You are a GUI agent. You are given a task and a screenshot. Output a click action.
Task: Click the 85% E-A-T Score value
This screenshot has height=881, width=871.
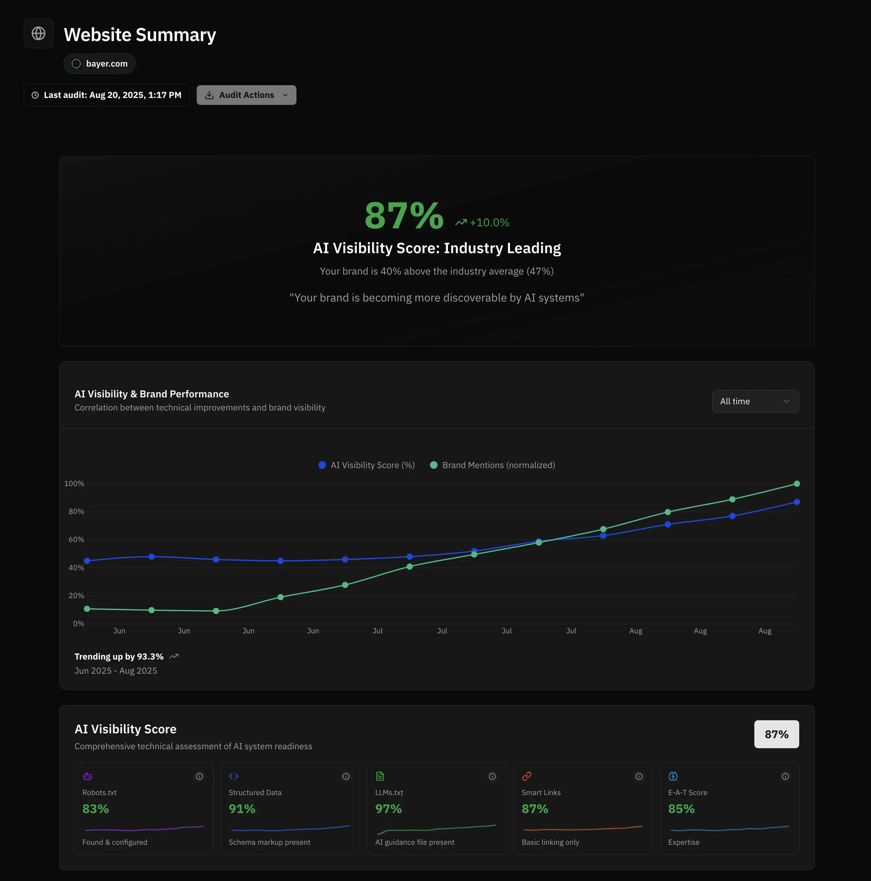point(681,809)
